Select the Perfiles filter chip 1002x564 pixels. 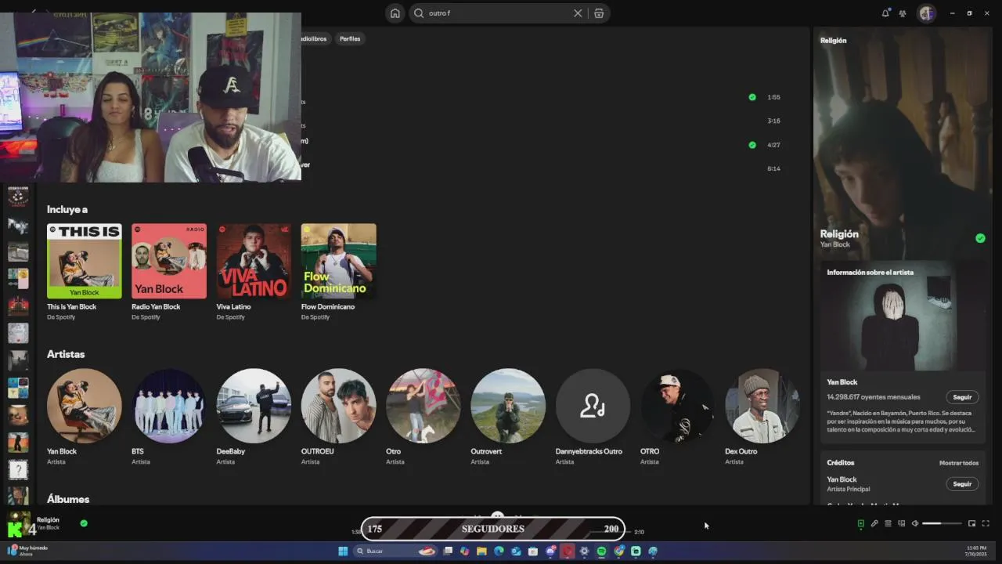point(350,38)
